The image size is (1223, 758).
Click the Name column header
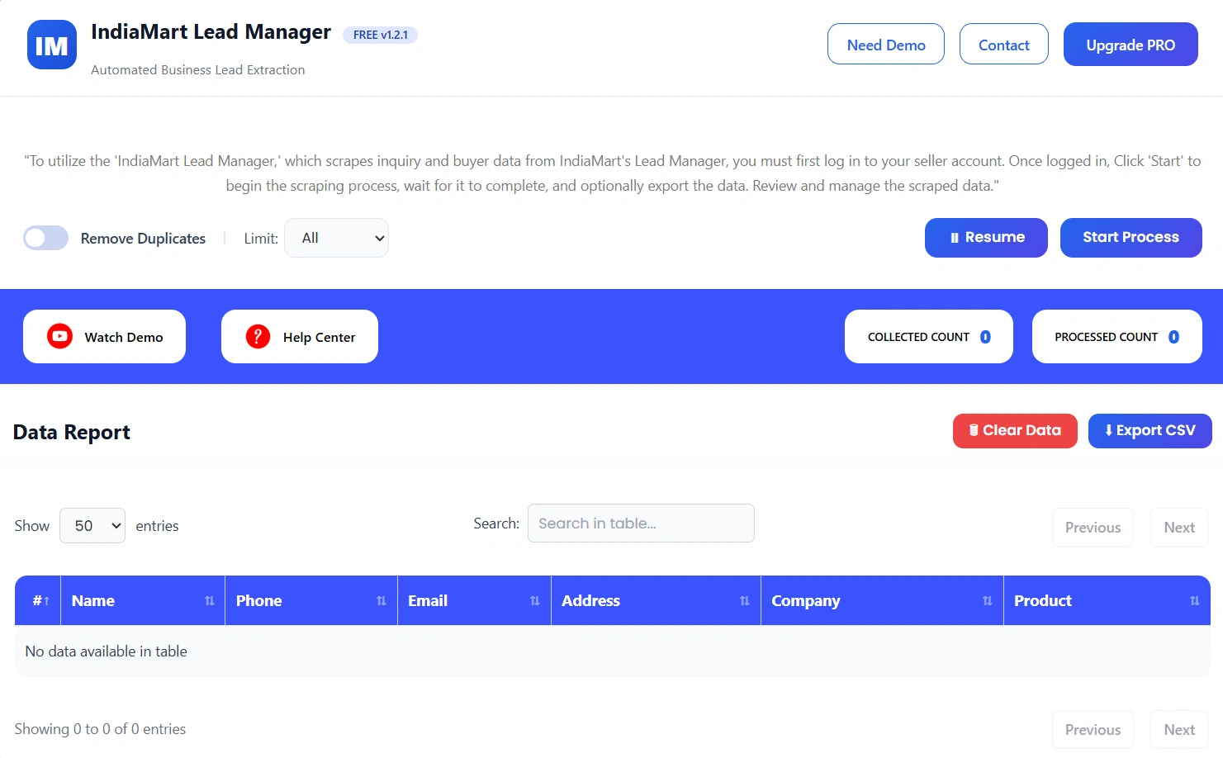[143, 600]
